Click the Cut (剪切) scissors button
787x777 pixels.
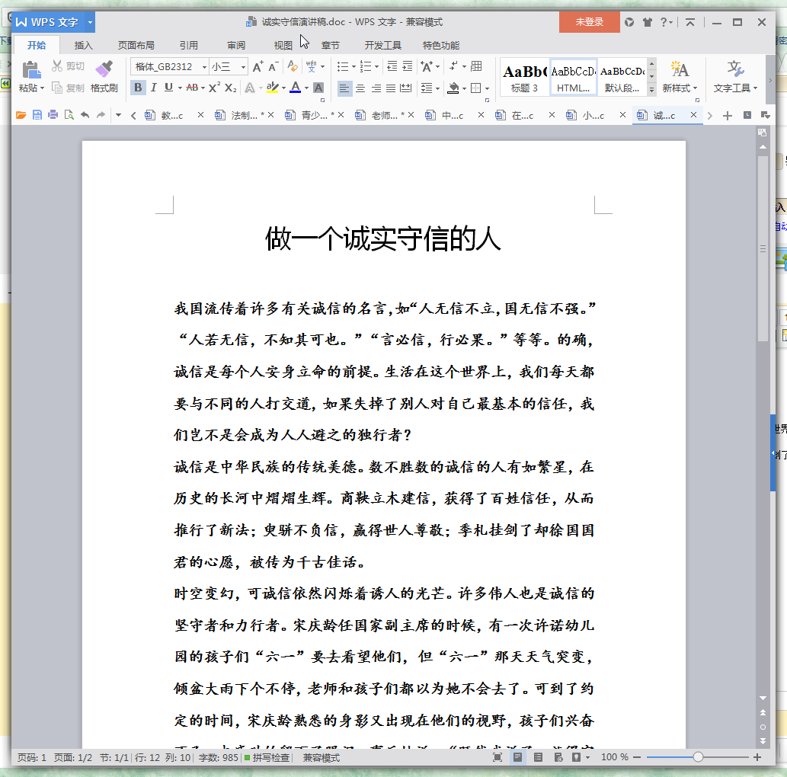[68, 66]
